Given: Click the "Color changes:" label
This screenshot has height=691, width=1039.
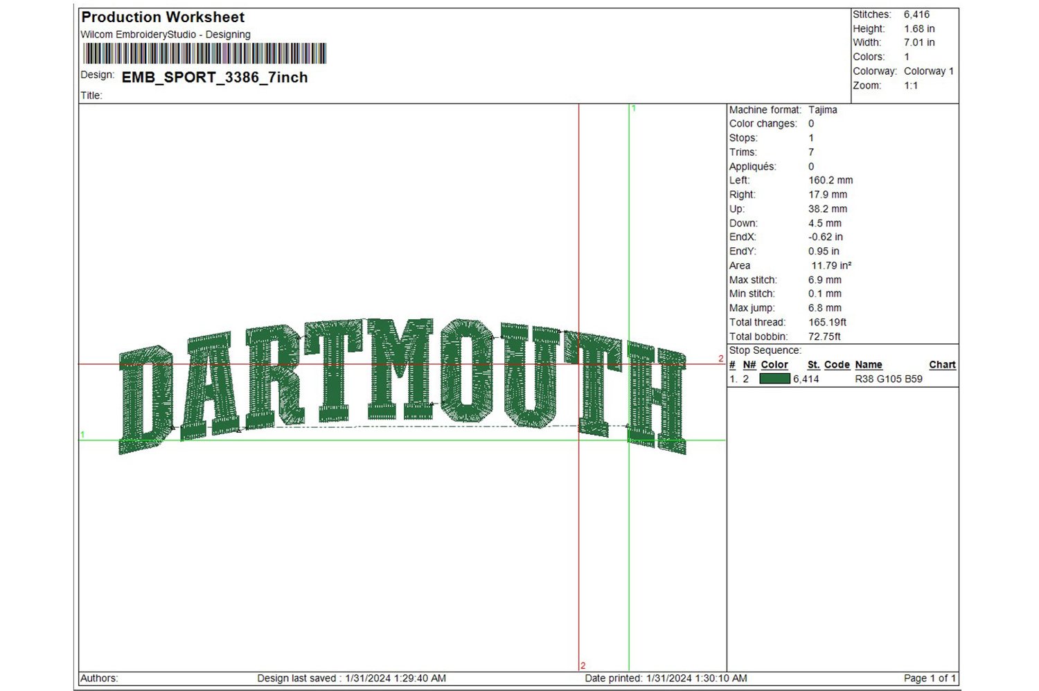Looking at the screenshot, I should pyautogui.click(x=763, y=124).
